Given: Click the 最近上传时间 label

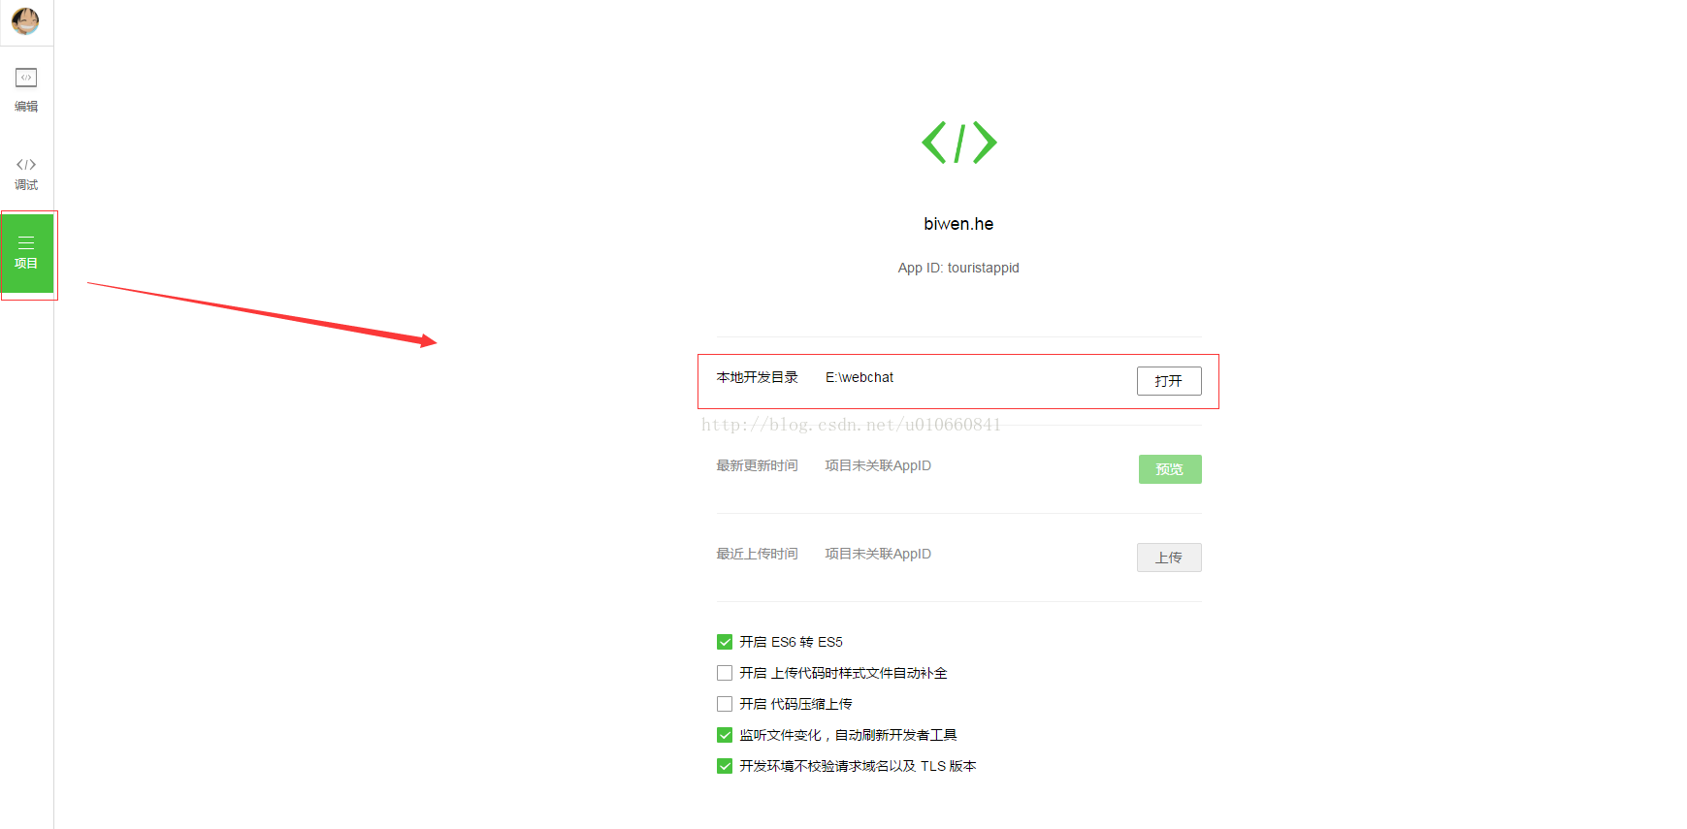Looking at the screenshot, I should point(757,554).
